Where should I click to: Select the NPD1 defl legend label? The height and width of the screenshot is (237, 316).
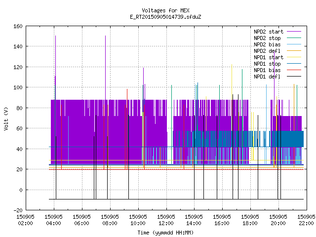tap(267, 77)
